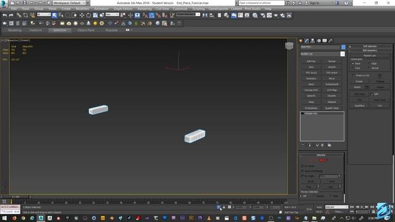Open the Rendering menu
395x222 pixels.
point(144,9)
